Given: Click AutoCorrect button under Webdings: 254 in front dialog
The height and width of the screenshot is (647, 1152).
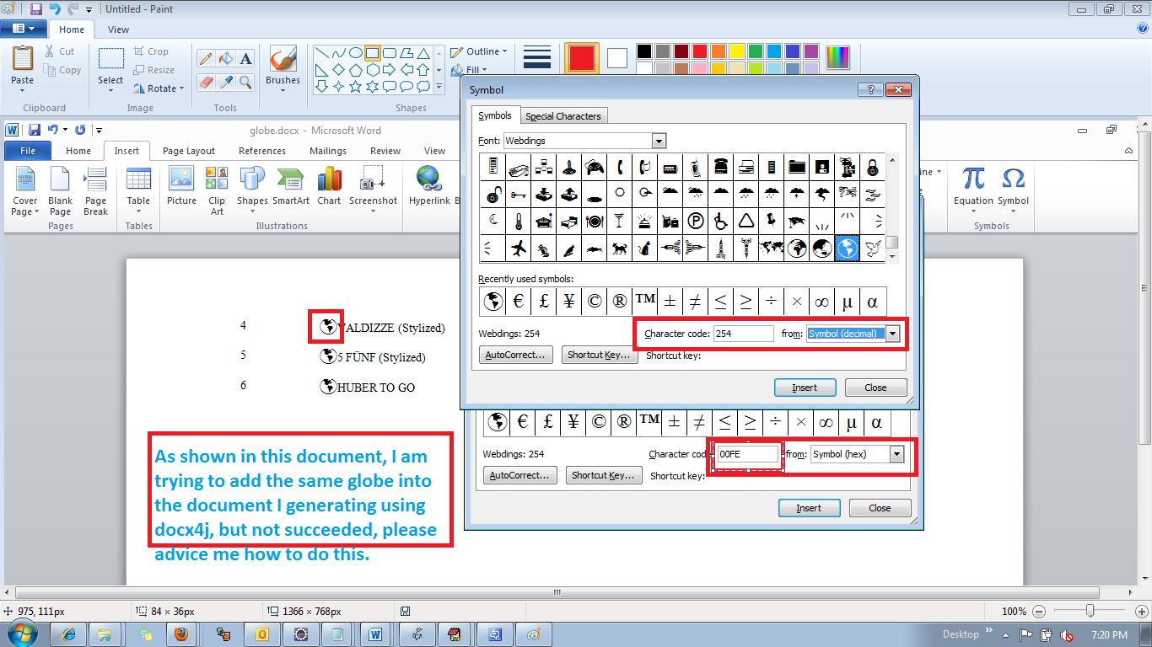Looking at the screenshot, I should tap(516, 355).
